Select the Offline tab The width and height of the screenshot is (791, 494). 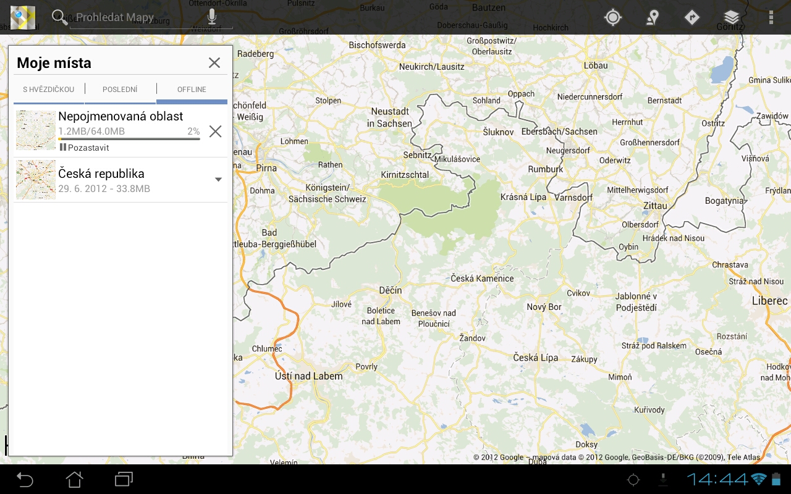[x=192, y=90]
